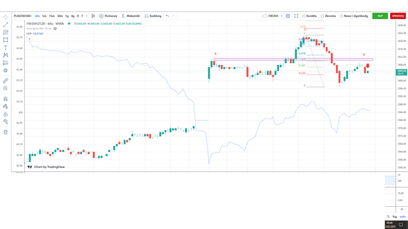408x229 pixels.
Task: Lock all drawing tools
Action: tap(6, 114)
